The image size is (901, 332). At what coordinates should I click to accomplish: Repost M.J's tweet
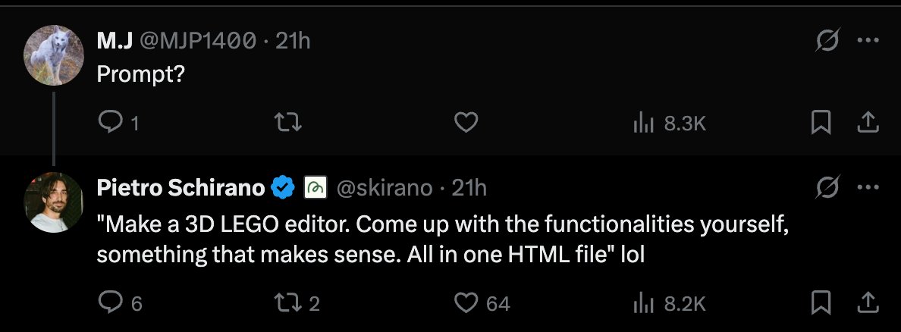(x=289, y=122)
